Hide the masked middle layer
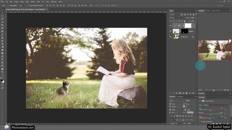The width and height of the screenshot is (232, 130). pos(170,31)
